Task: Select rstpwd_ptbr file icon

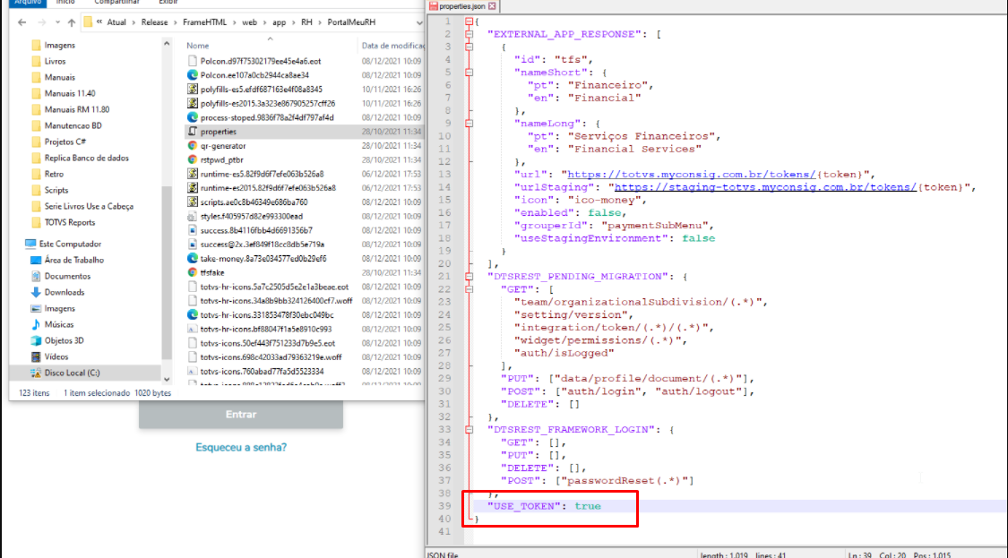Action: click(x=193, y=159)
